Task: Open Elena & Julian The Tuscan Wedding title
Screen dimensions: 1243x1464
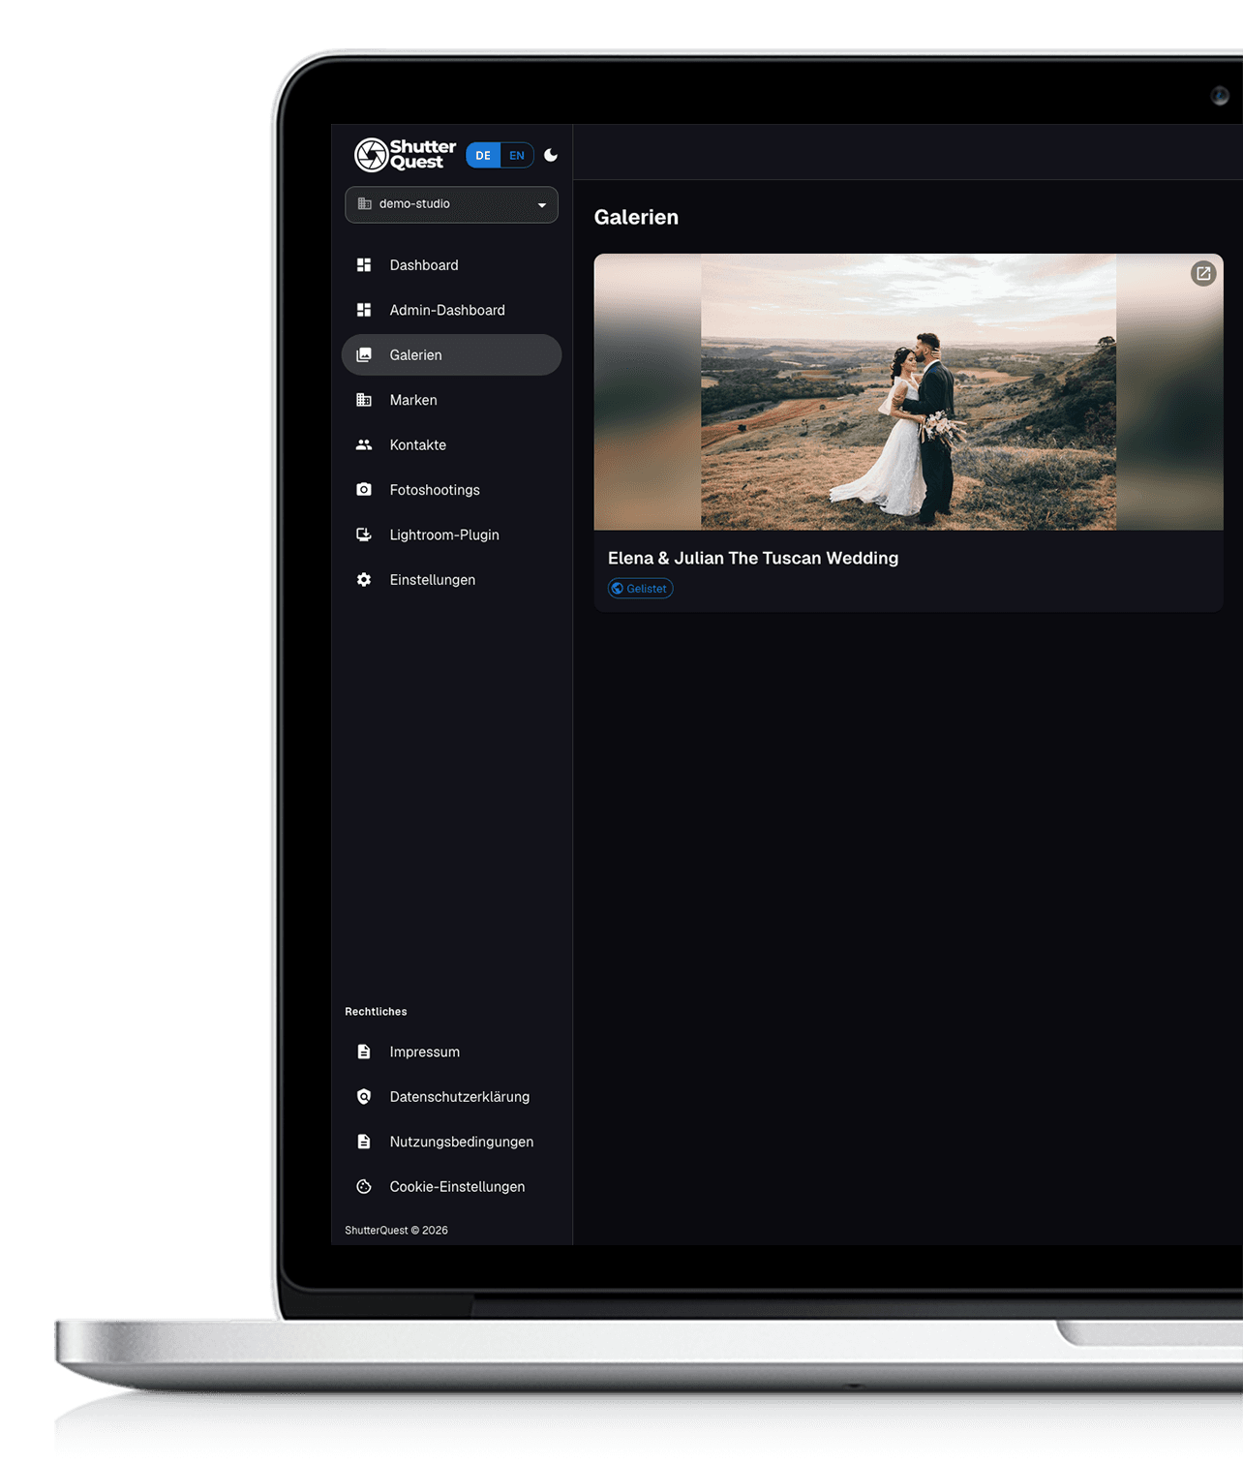Action: tap(753, 559)
